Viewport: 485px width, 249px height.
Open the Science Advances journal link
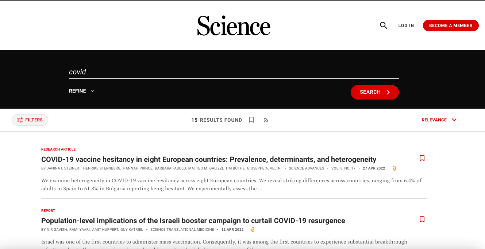click(x=307, y=168)
